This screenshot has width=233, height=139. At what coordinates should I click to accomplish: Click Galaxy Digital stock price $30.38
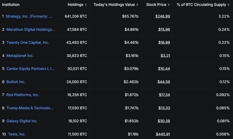pyautogui.click(x=164, y=121)
